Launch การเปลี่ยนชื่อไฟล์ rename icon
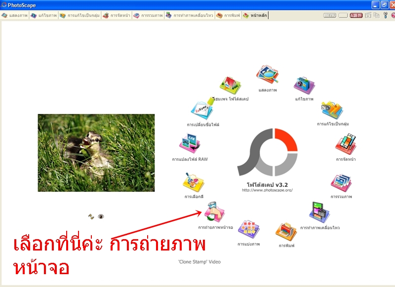The width and height of the screenshot is (395, 287). [202, 109]
